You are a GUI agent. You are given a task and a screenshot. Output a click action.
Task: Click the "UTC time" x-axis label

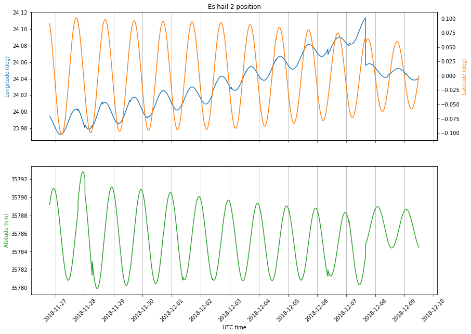coord(234,327)
